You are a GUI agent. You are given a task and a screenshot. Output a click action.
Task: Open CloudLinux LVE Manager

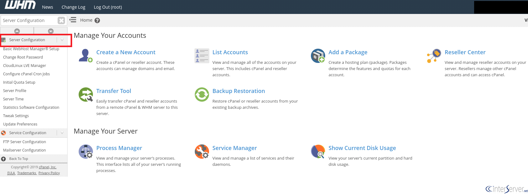[24, 66]
